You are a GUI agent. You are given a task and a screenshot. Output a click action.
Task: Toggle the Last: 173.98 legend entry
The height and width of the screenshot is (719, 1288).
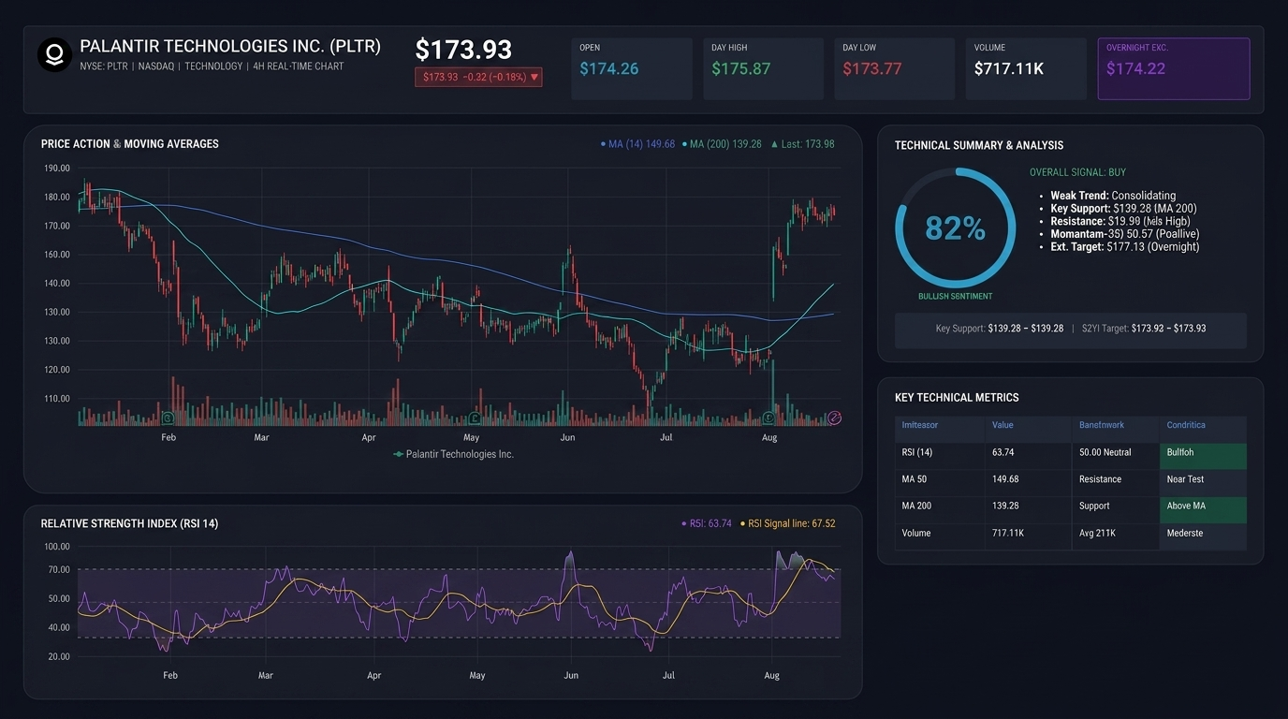coord(802,144)
